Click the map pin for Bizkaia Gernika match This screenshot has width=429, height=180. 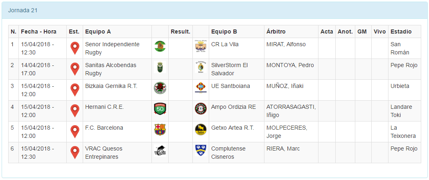[75, 90]
